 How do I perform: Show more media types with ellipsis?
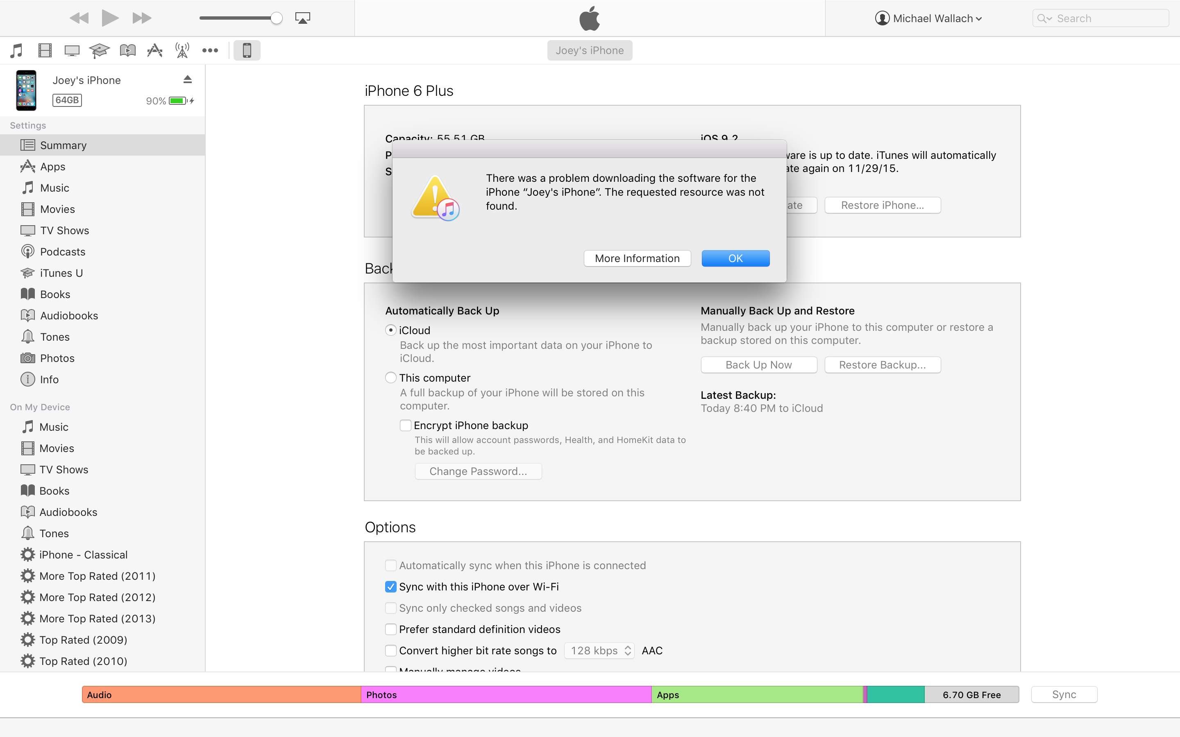click(x=210, y=50)
